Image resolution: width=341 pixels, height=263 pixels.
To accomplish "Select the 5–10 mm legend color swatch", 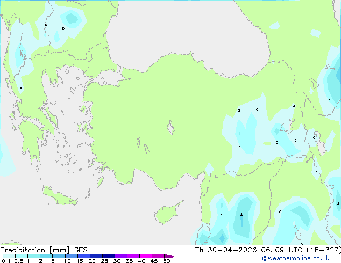I will click(x=59, y=256).
